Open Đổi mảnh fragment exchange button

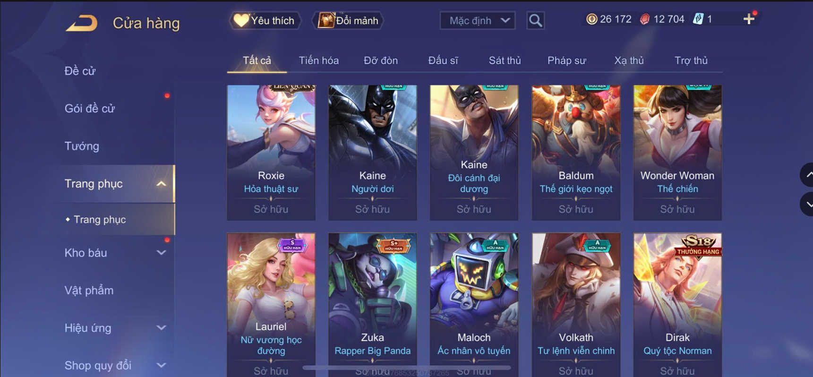348,20
